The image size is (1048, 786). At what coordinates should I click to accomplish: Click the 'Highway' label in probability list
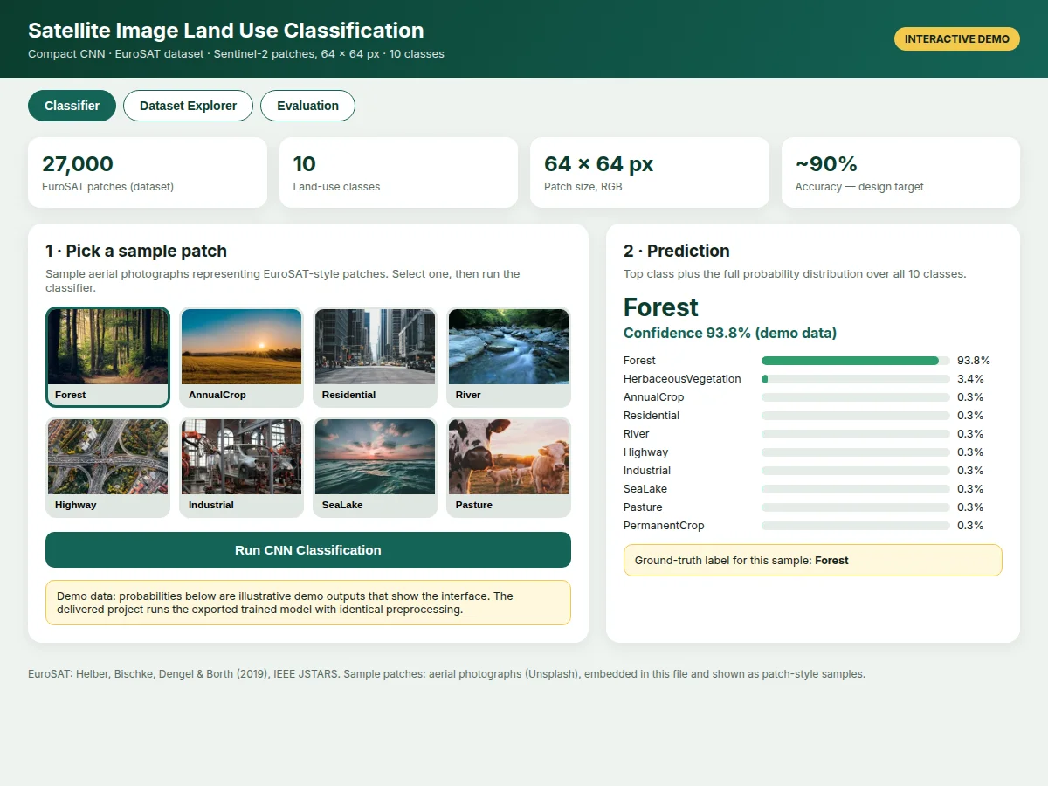(x=646, y=452)
